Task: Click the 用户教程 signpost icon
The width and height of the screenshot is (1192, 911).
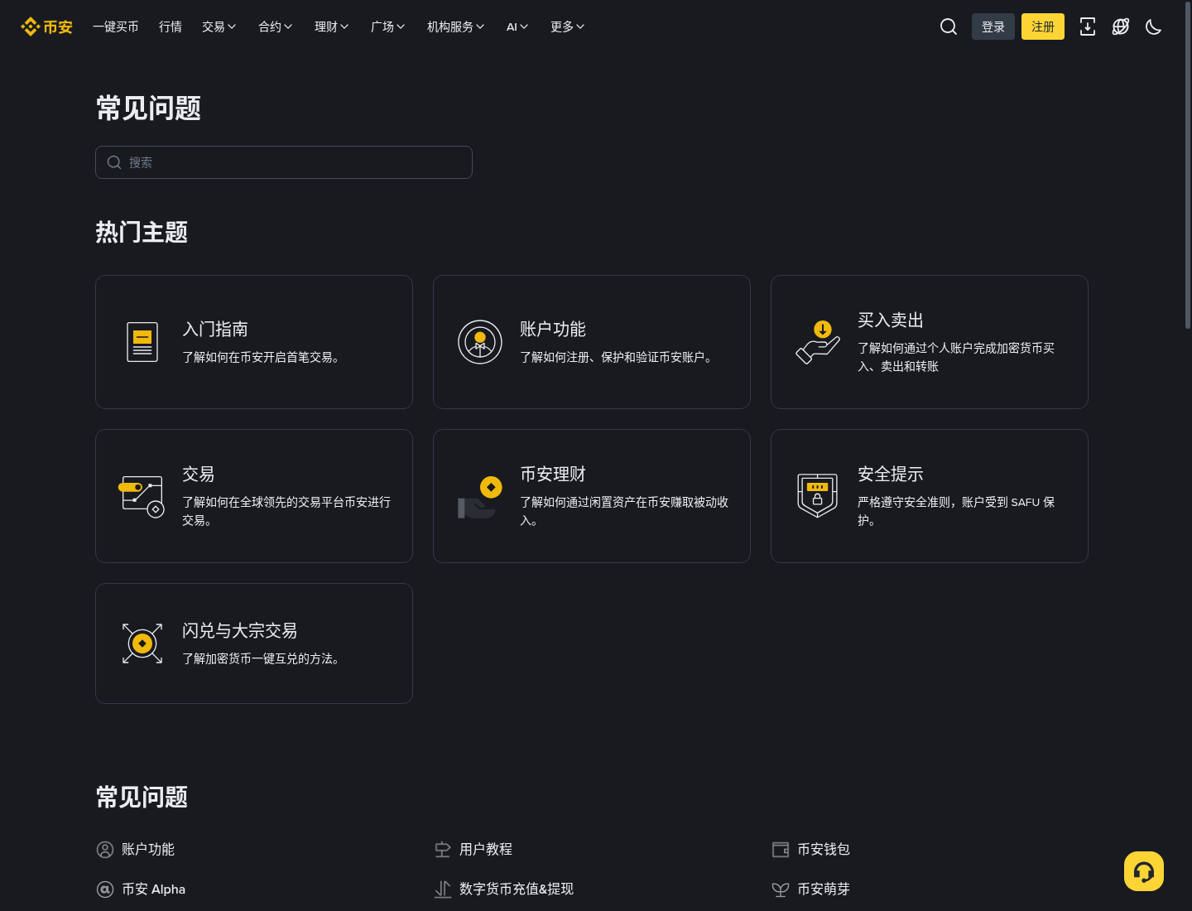Action: (443, 850)
